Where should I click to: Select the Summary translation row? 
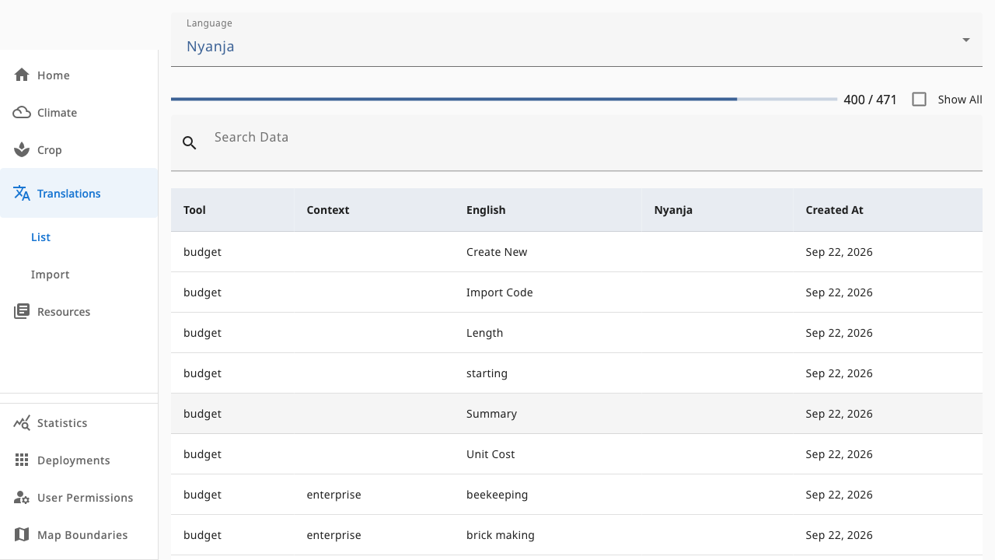[x=577, y=414]
